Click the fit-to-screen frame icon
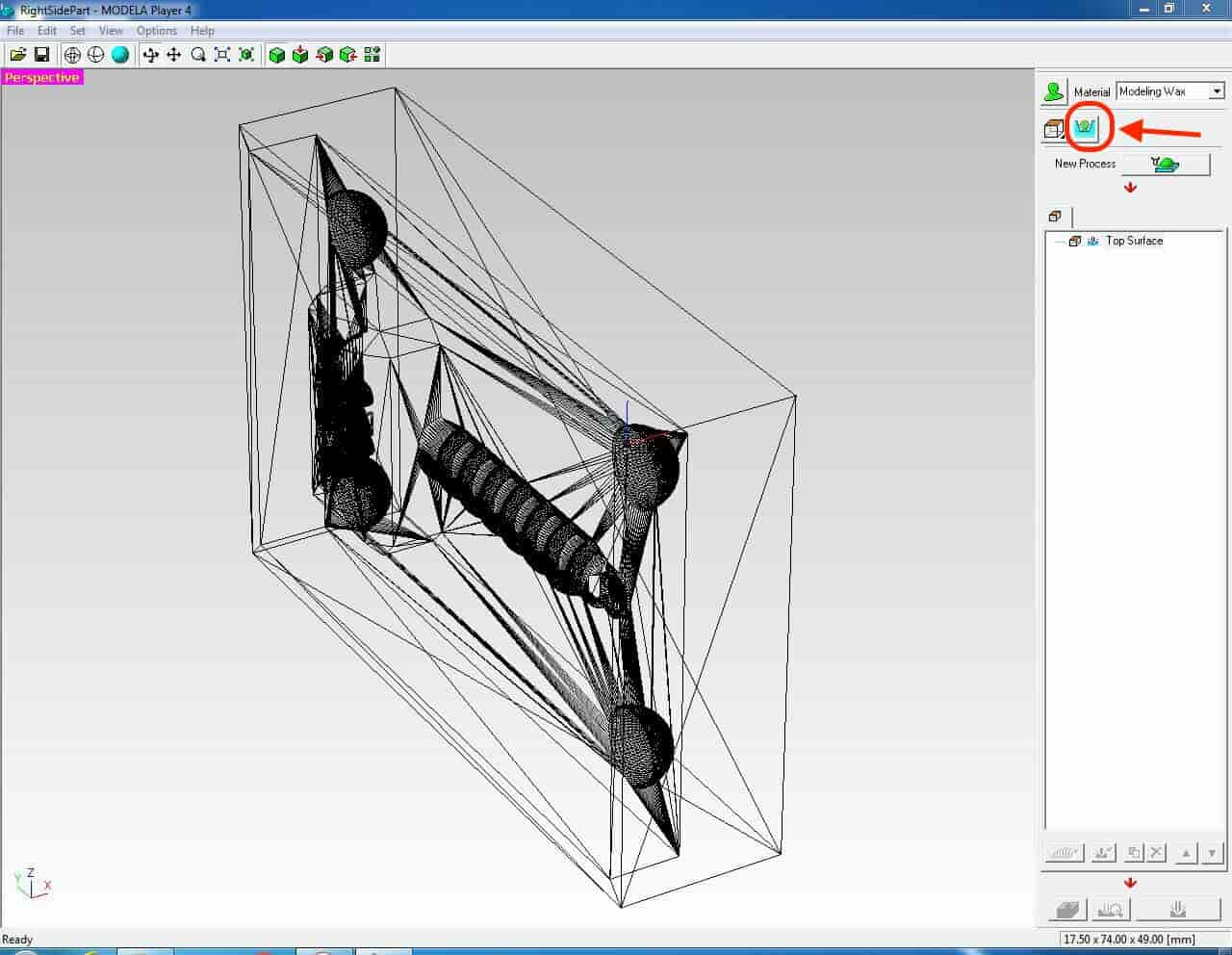The width and height of the screenshot is (1232, 955). (x=222, y=55)
